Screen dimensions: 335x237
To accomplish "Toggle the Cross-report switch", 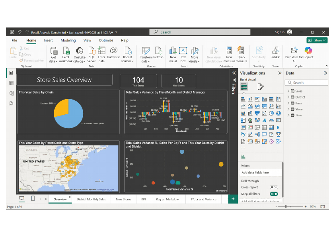I will 274,187.
